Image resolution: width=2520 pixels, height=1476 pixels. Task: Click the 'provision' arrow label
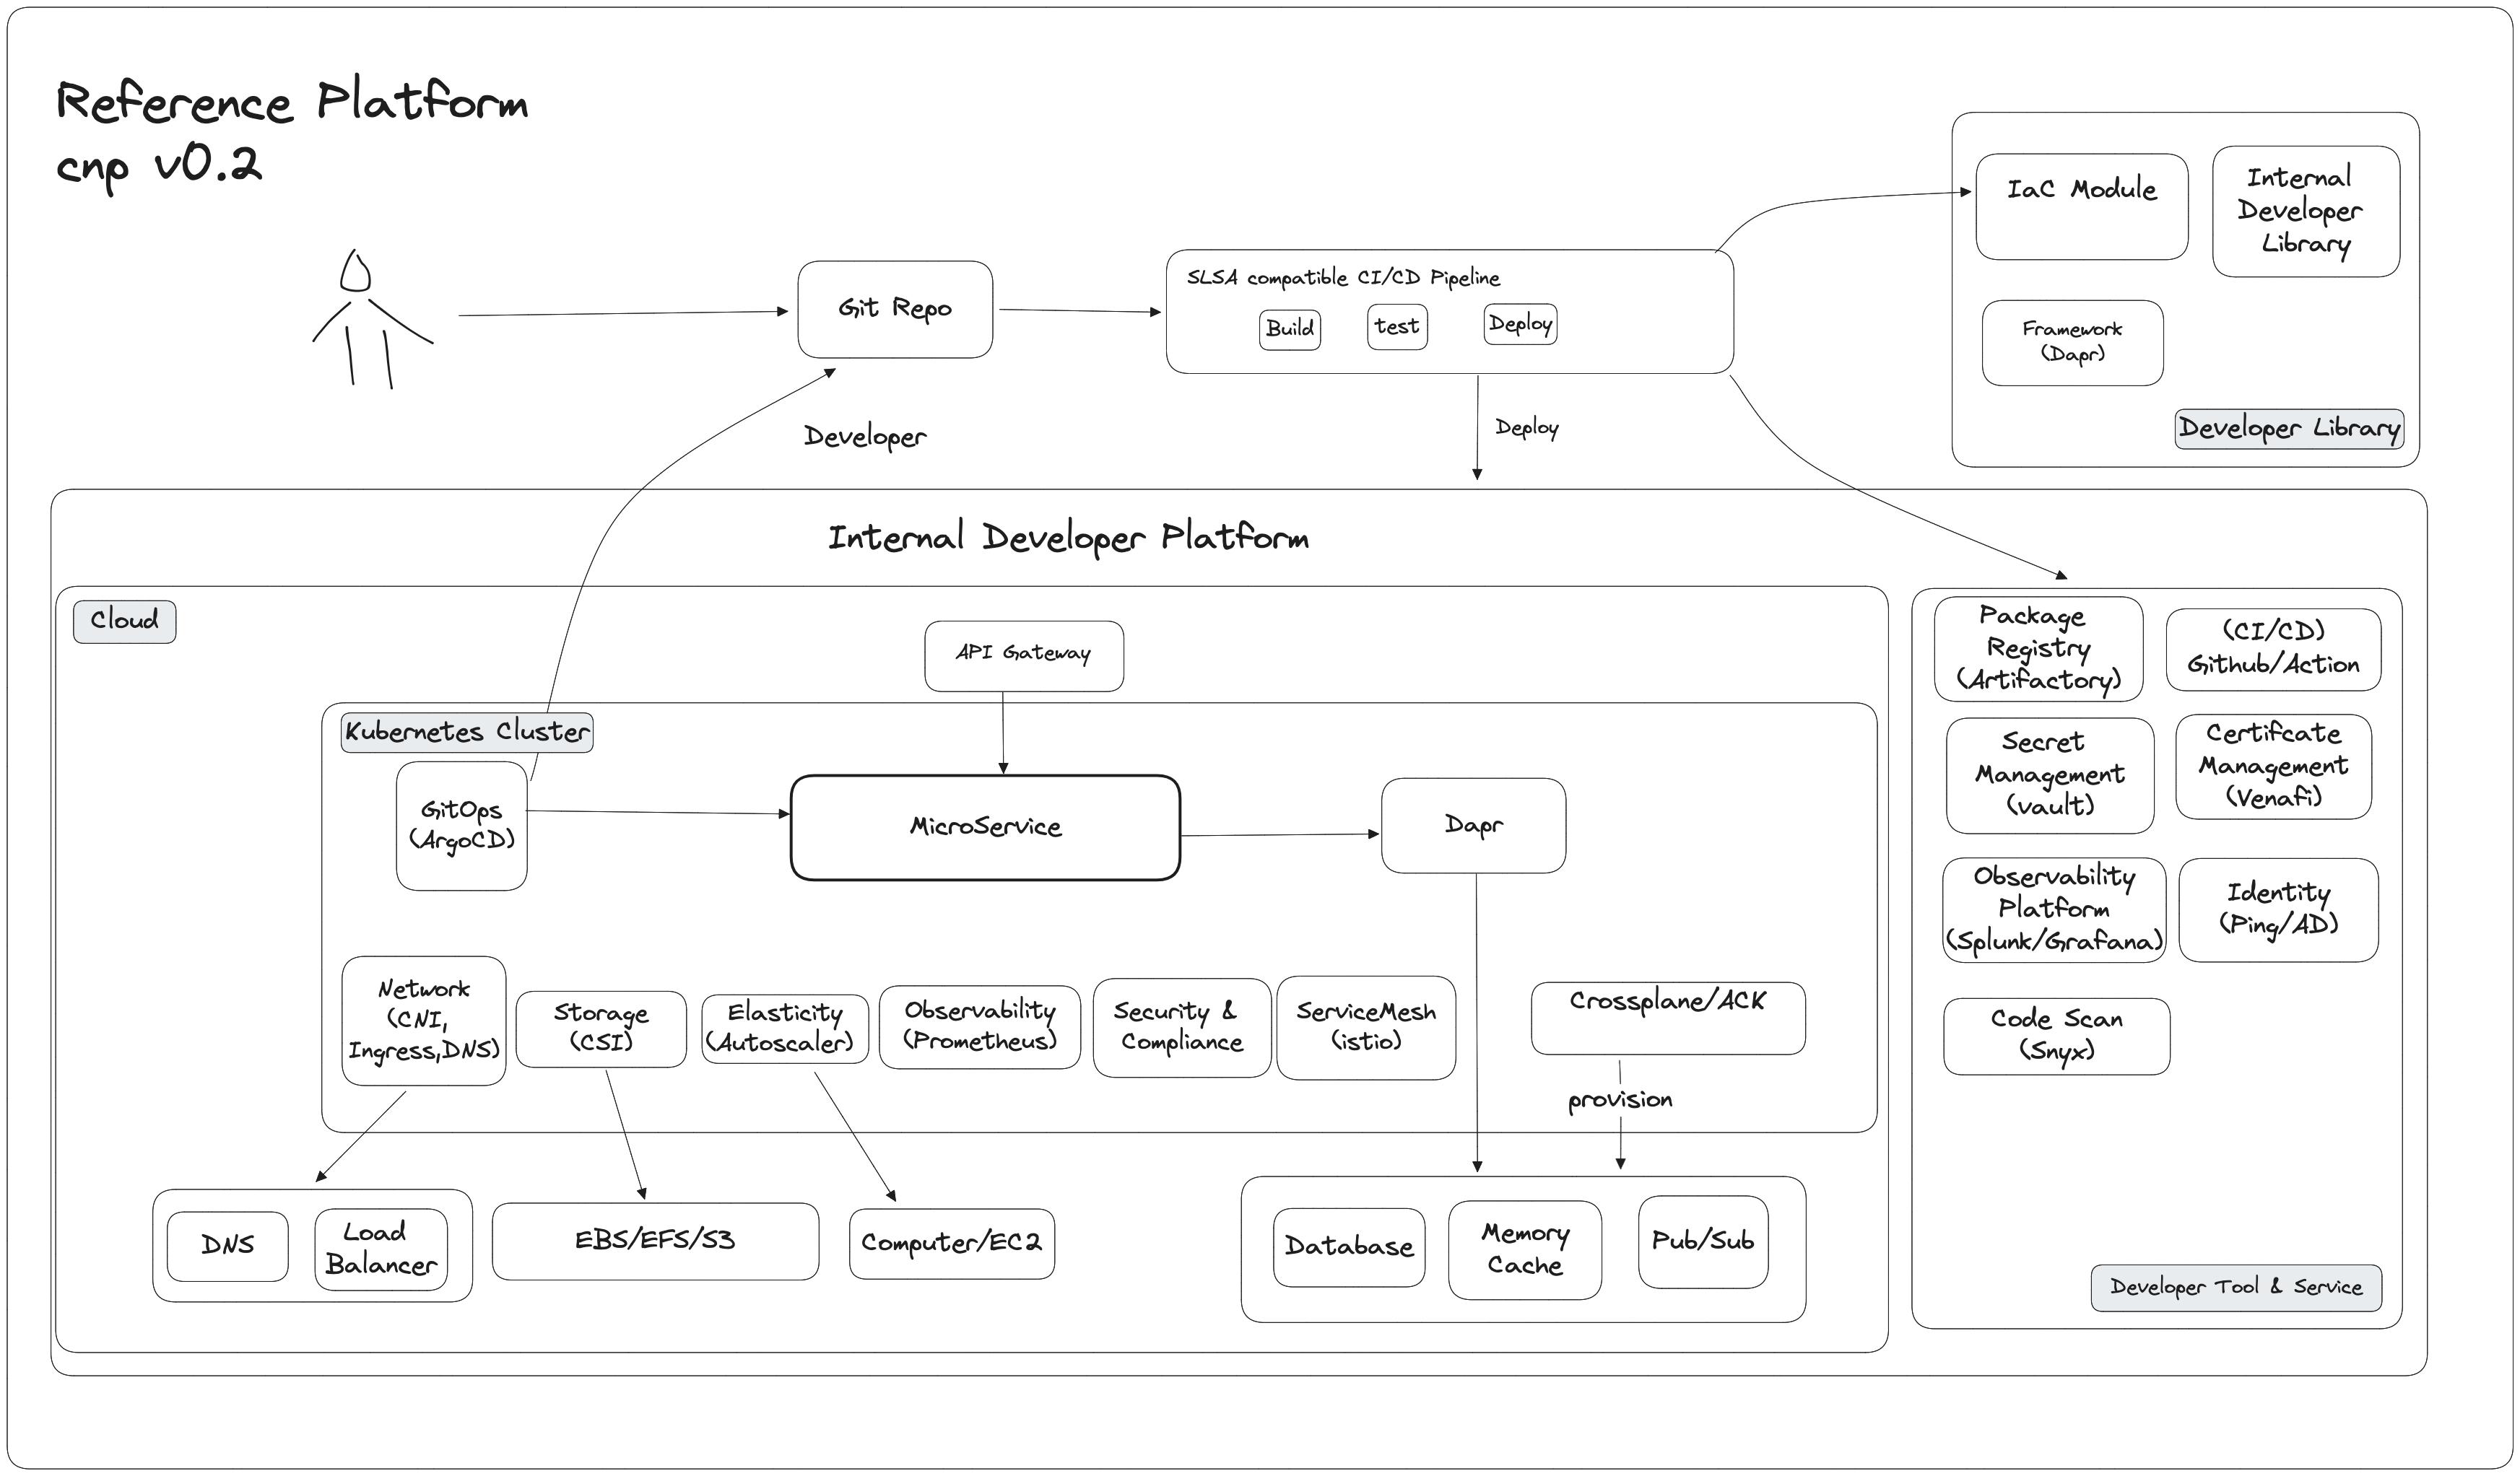(1620, 1100)
